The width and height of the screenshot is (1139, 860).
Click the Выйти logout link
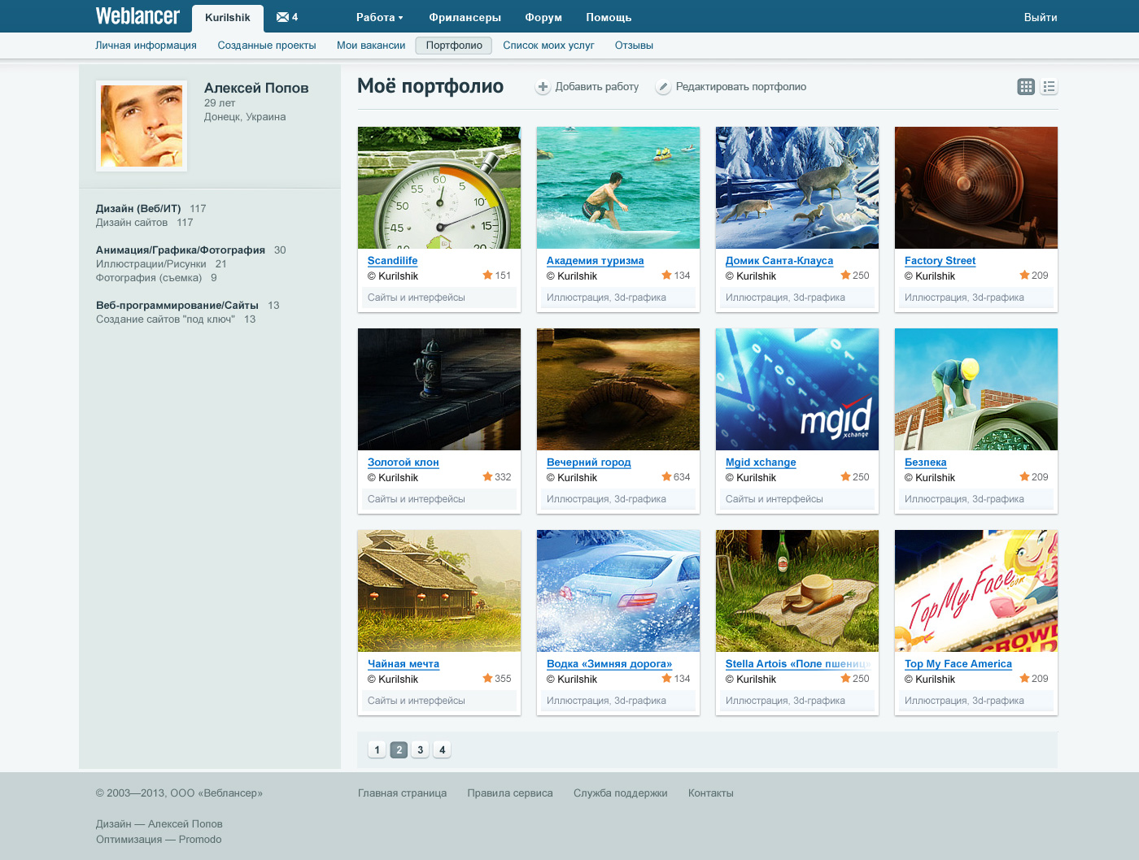click(1040, 17)
